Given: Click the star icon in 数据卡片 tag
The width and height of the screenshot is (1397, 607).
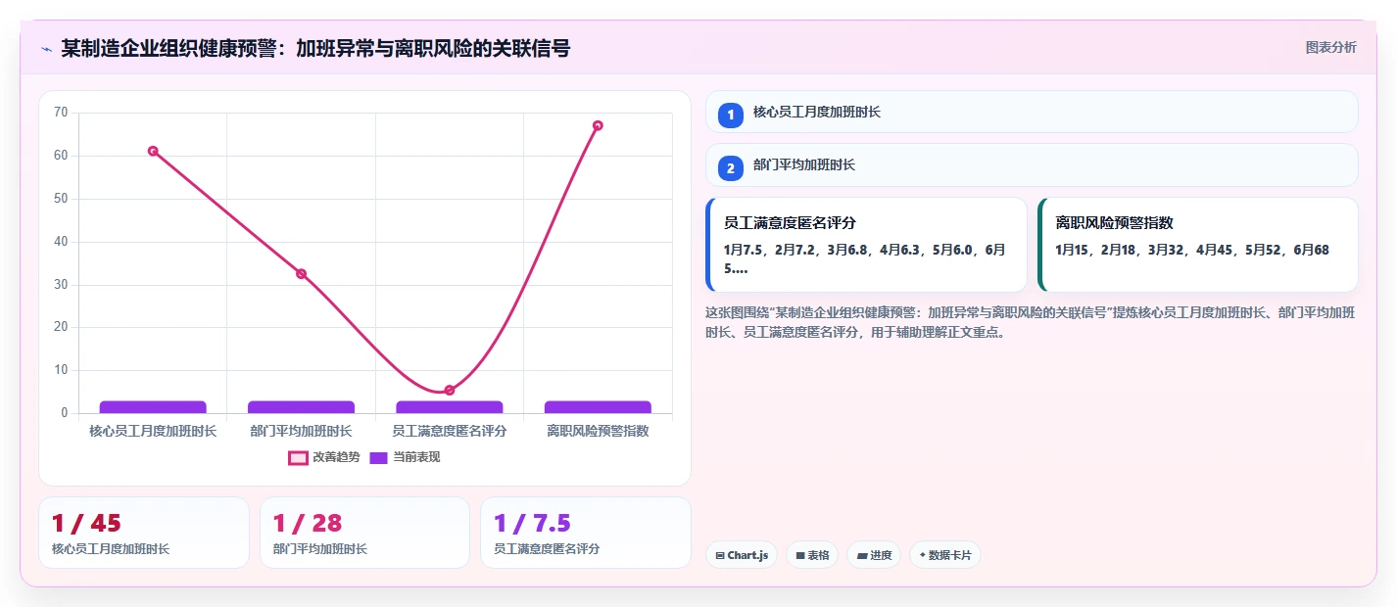Looking at the screenshot, I should 923,555.
